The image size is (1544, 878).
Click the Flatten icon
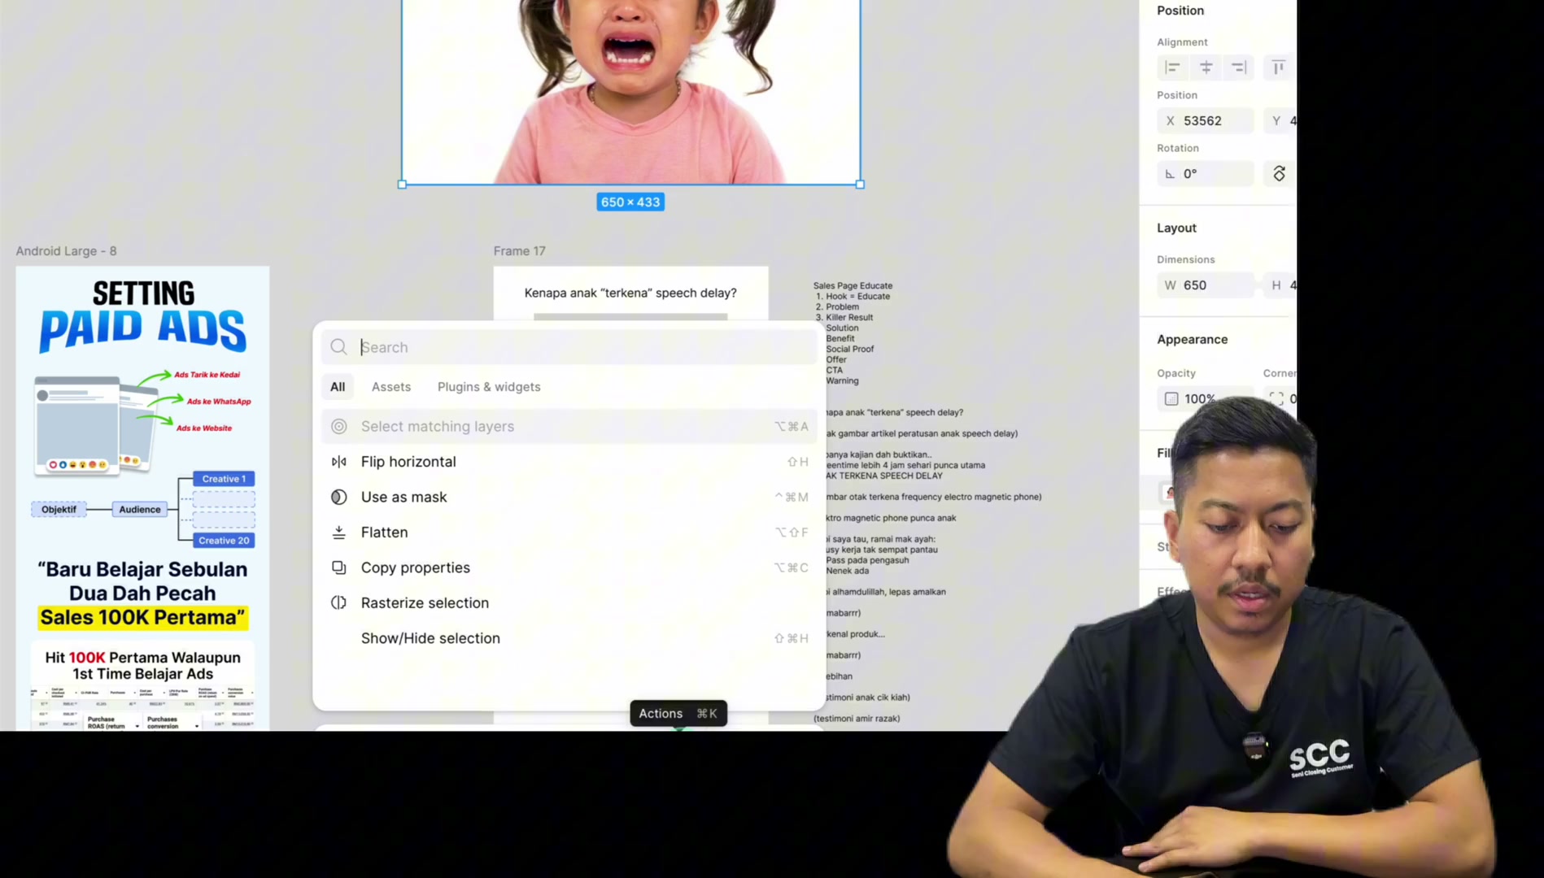point(339,532)
